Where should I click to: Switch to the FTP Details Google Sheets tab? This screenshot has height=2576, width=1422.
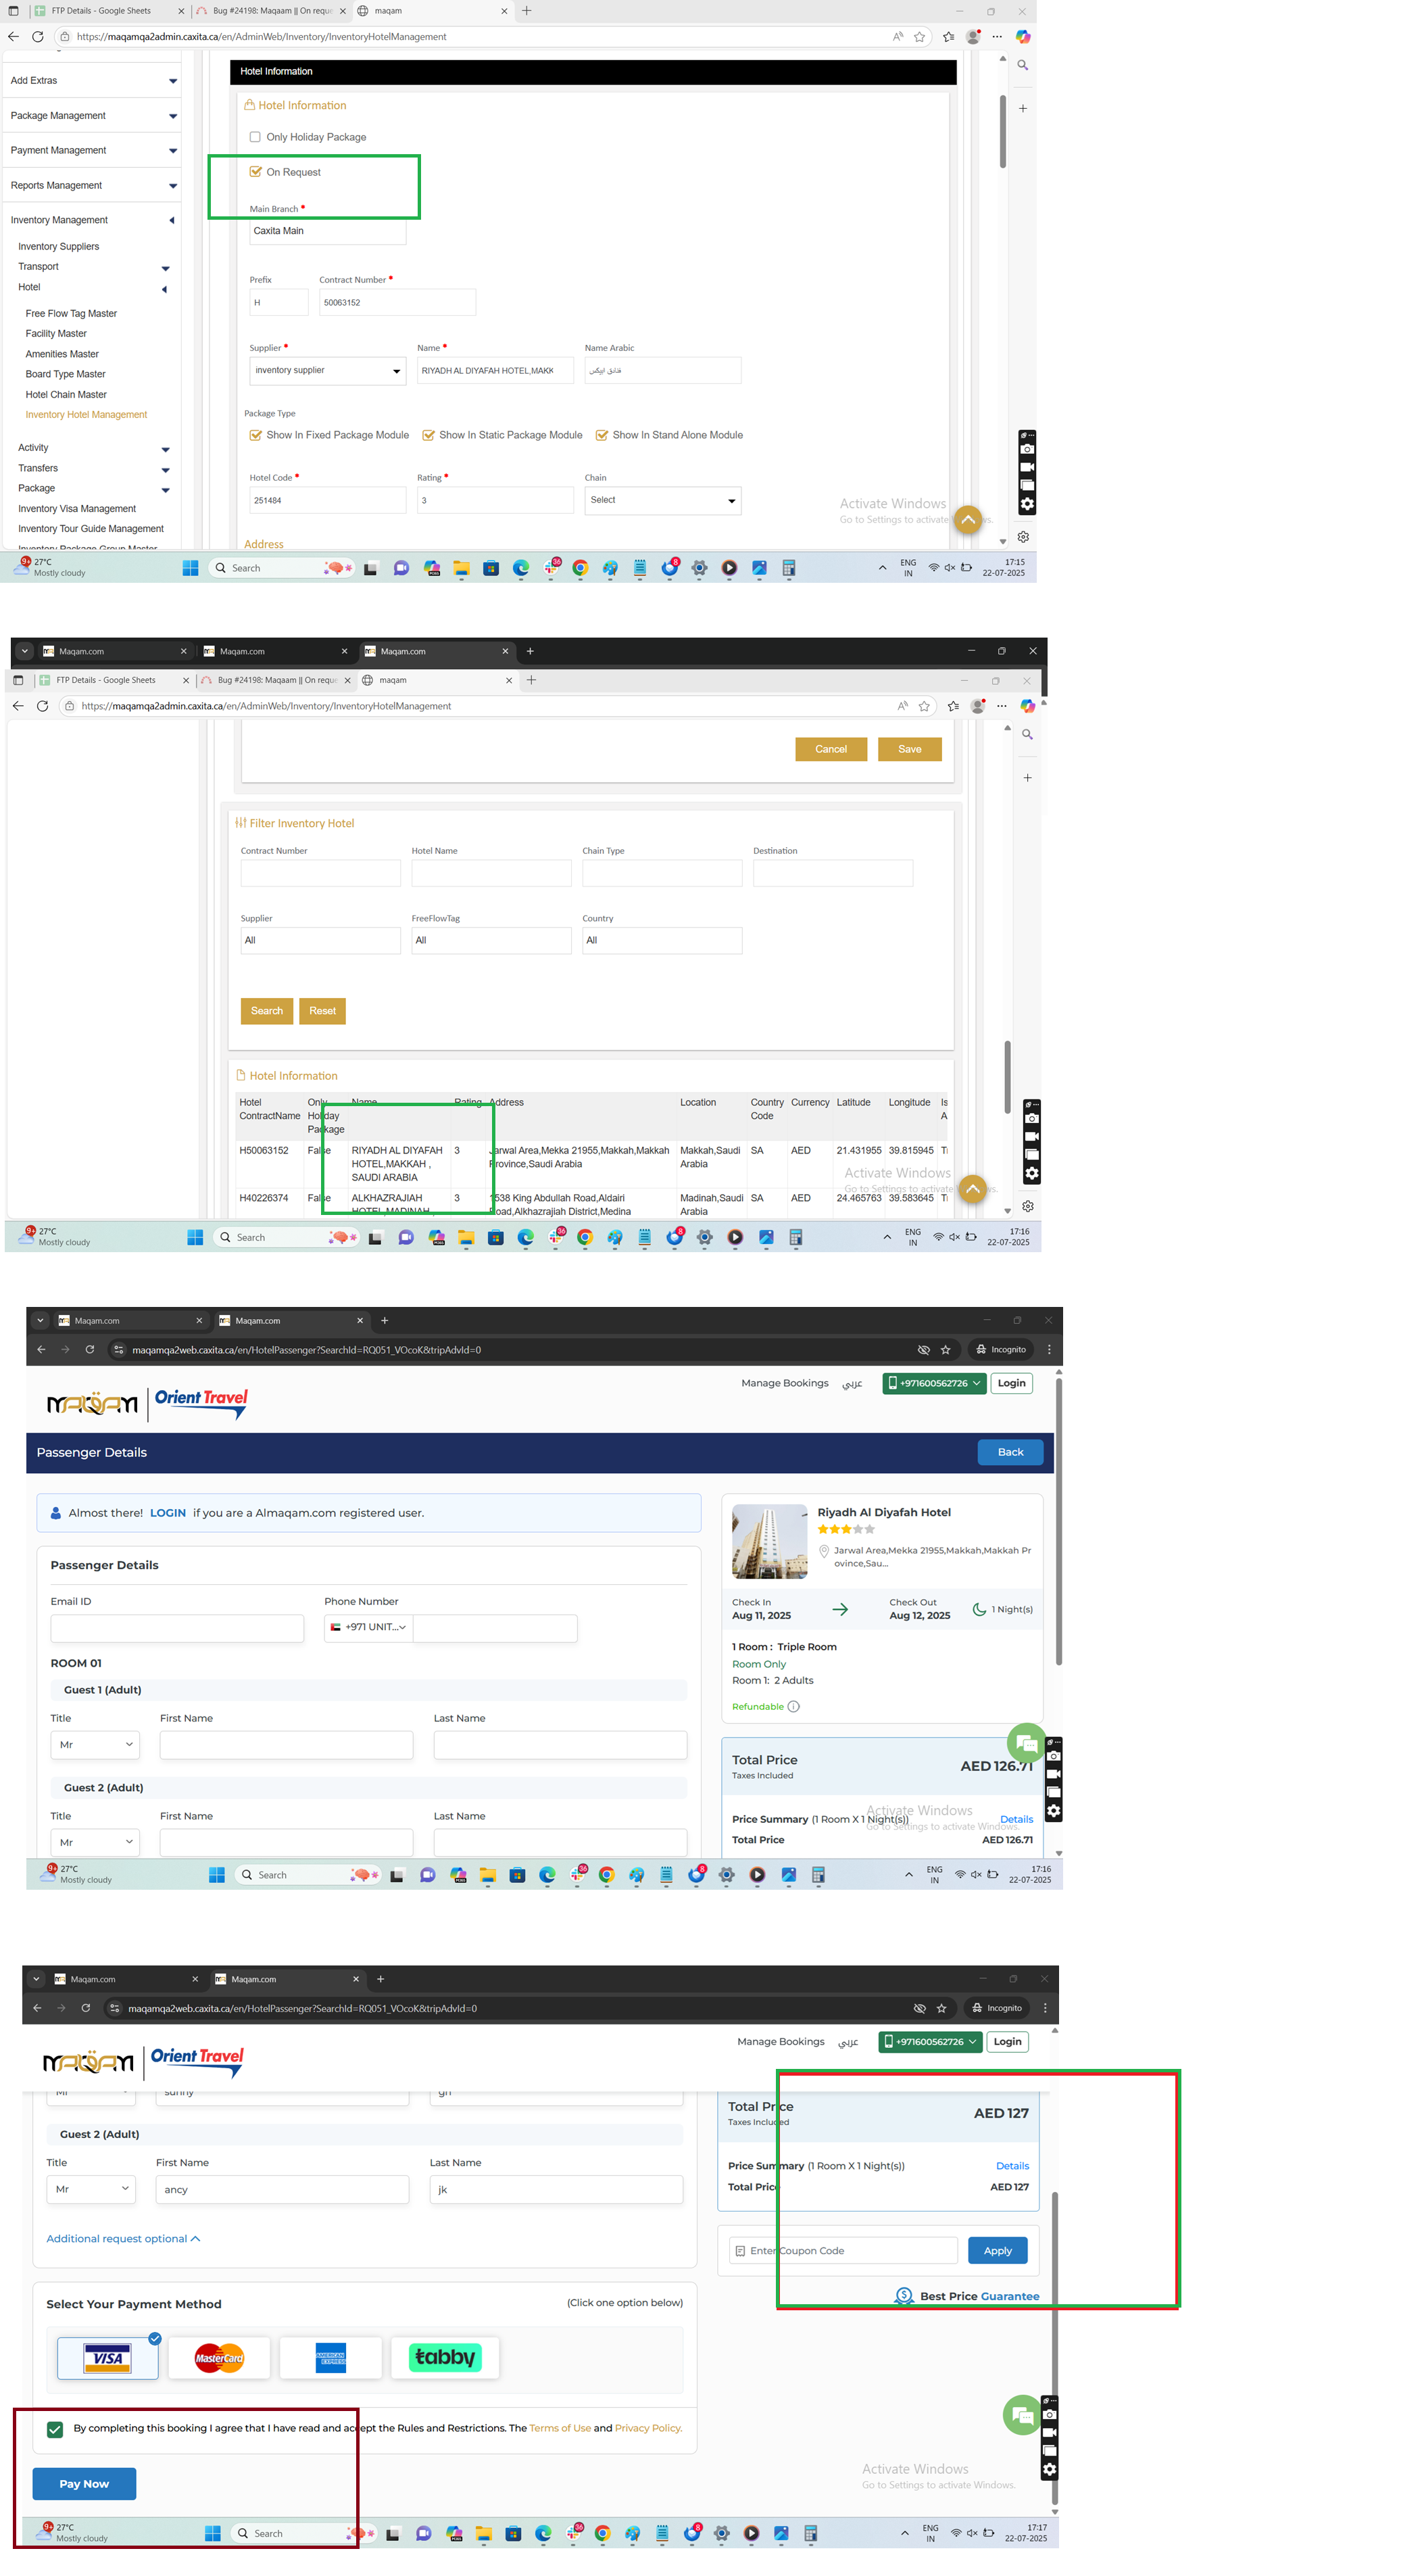pos(101,11)
